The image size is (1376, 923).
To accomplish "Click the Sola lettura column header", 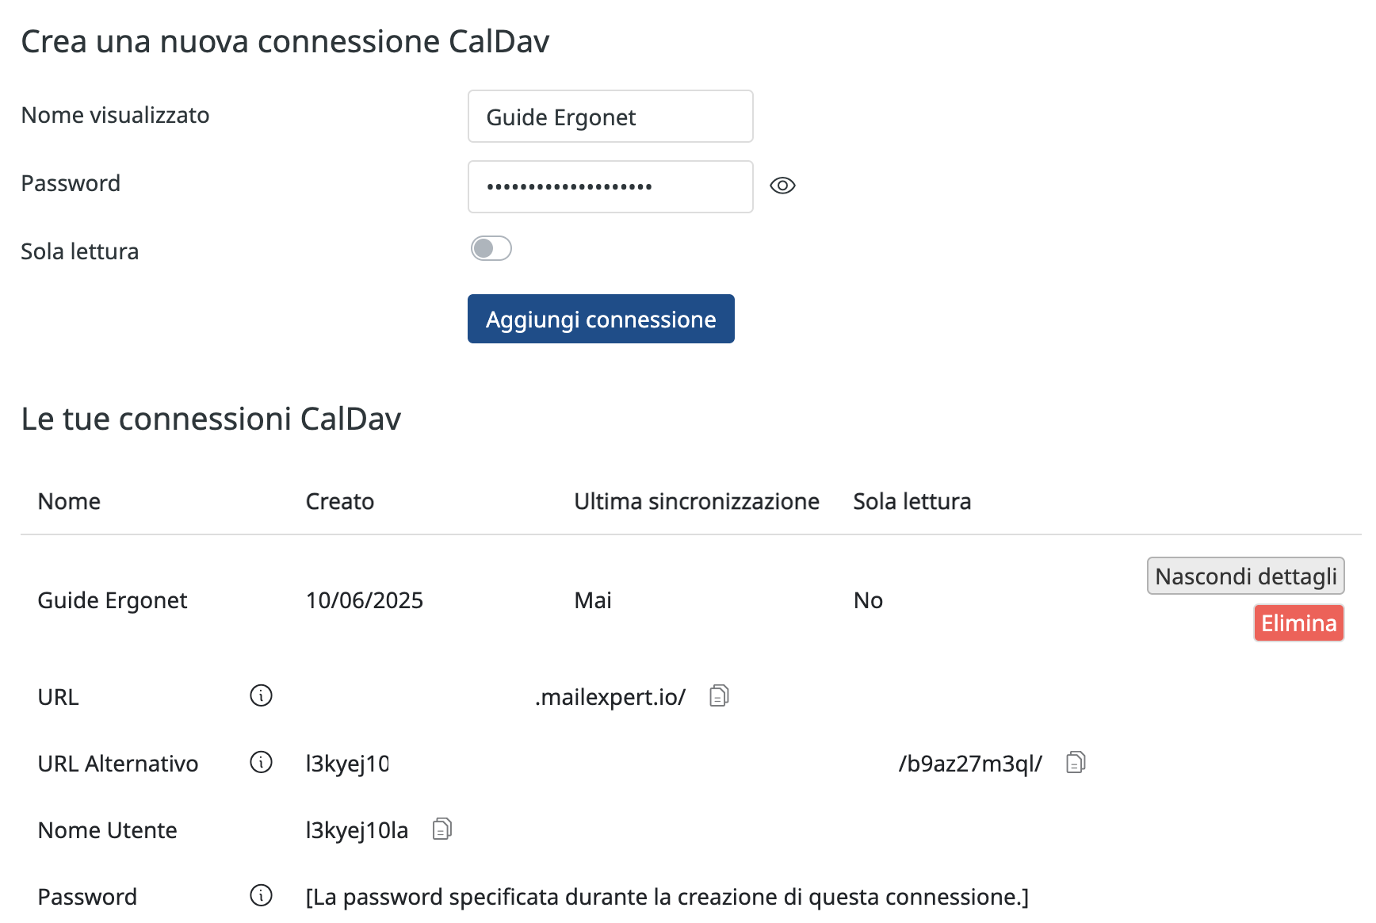I will [x=912, y=501].
